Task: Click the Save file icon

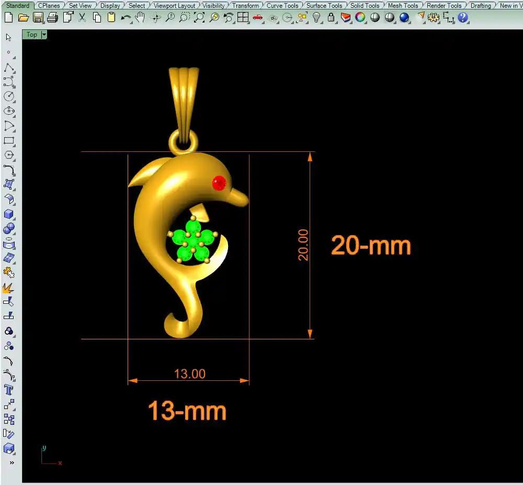Action: click(38, 17)
